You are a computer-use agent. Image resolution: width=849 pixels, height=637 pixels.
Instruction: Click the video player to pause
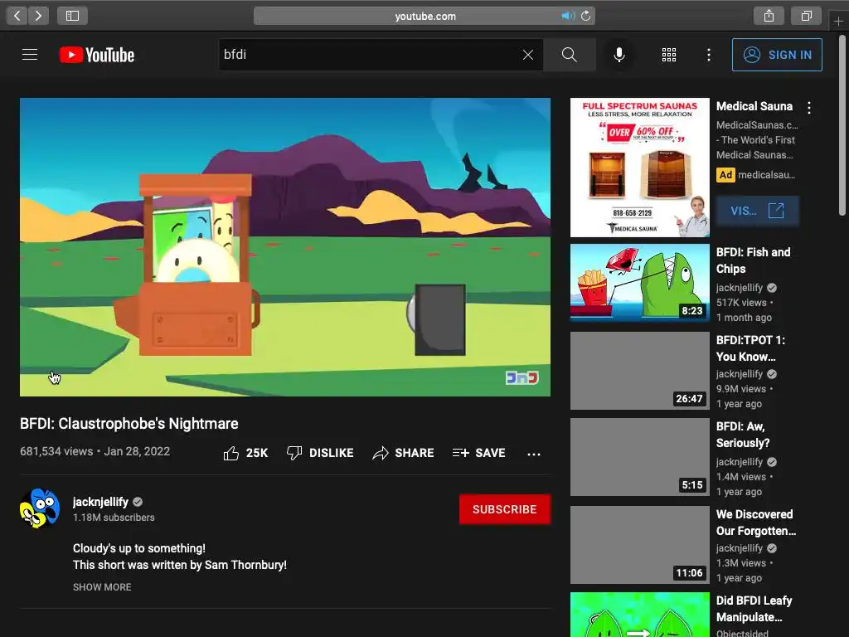click(285, 247)
